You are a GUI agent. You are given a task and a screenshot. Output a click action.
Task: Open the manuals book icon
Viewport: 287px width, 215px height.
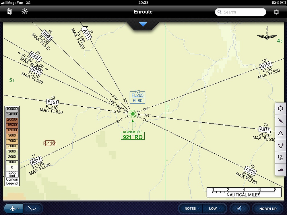[x=10, y=12]
